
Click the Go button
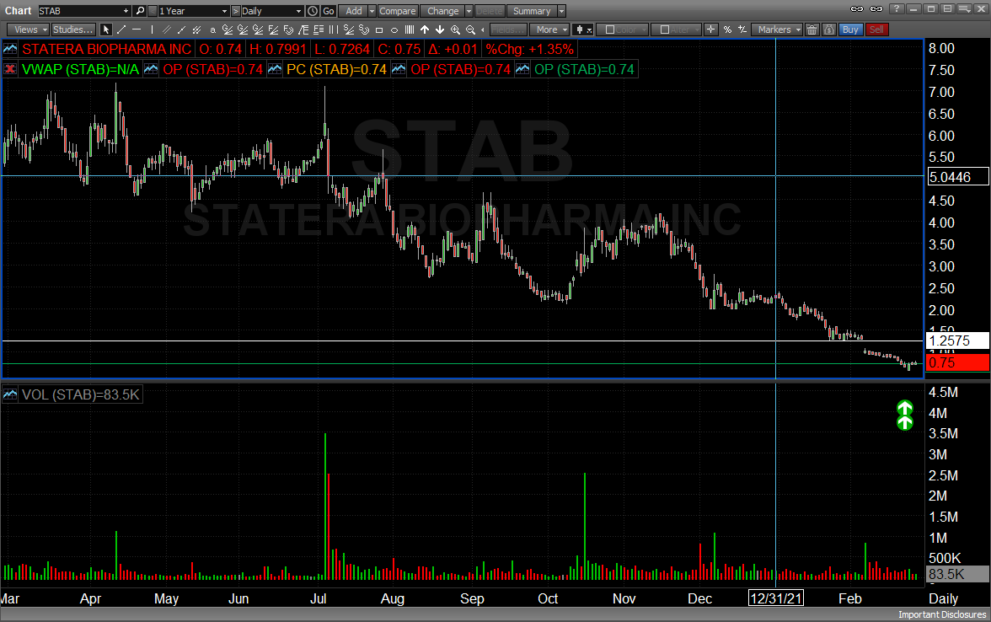tap(329, 11)
